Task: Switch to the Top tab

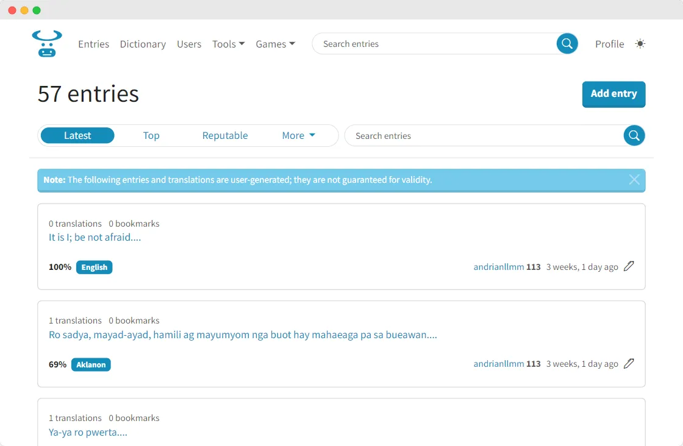Action: (x=151, y=135)
